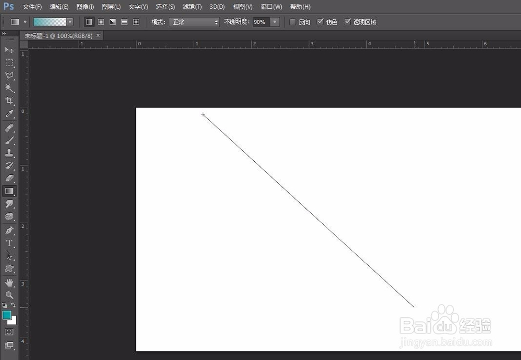
Task: Enable the 反向 (Reverse) checkbox
Action: (x=293, y=22)
